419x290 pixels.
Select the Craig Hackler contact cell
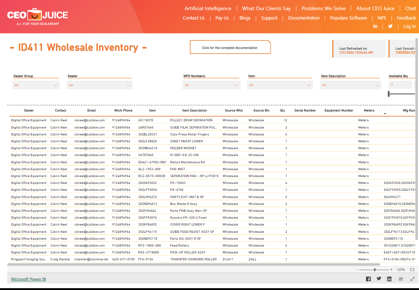point(60,259)
